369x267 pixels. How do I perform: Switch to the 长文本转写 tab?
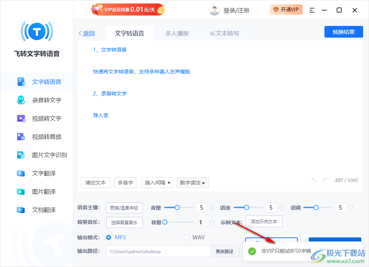225,33
